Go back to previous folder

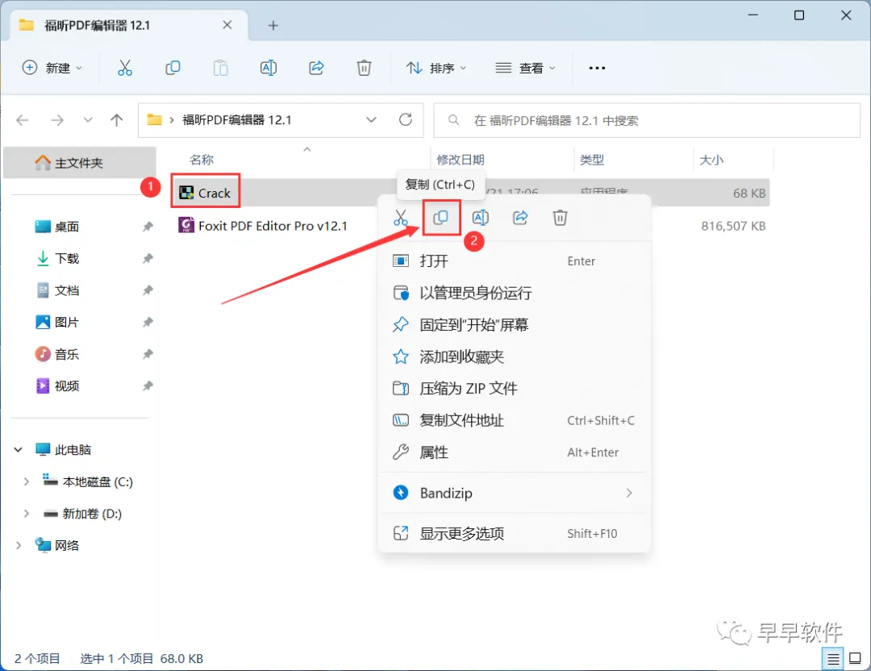[23, 120]
